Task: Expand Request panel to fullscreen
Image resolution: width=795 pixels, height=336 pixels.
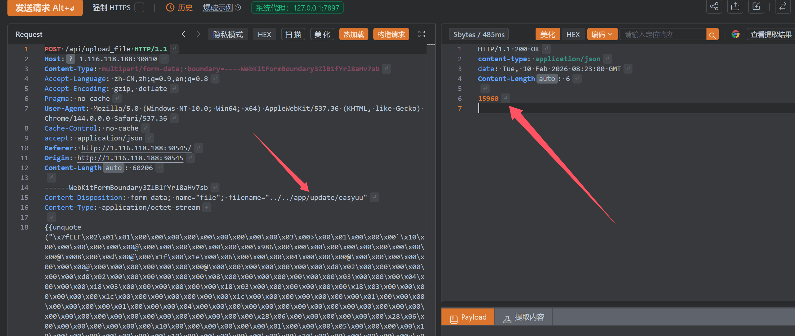Action: 421,34
